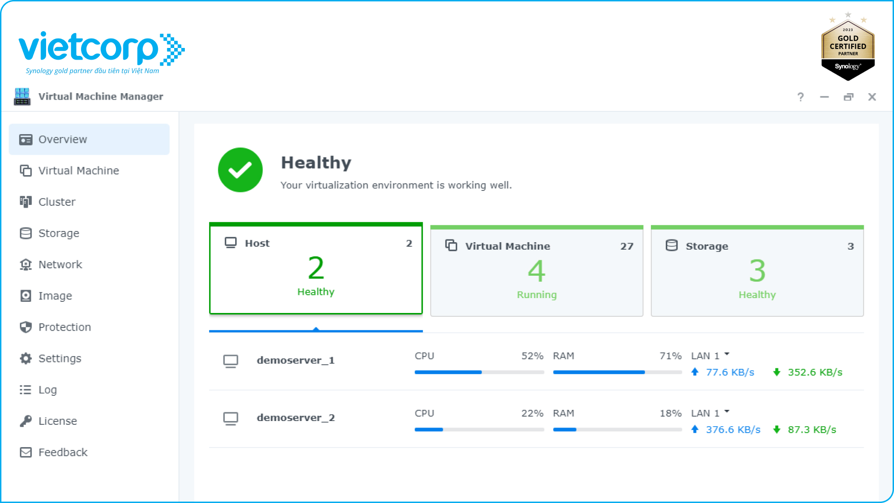Screen dimensions: 894x503
Task: Click the Protection shield icon
Action: (26, 327)
